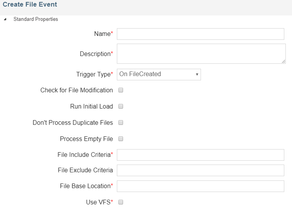Toggle Don't Process Duplicate Files checkbox
This screenshot has width=292, height=209.
(x=121, y=123)
